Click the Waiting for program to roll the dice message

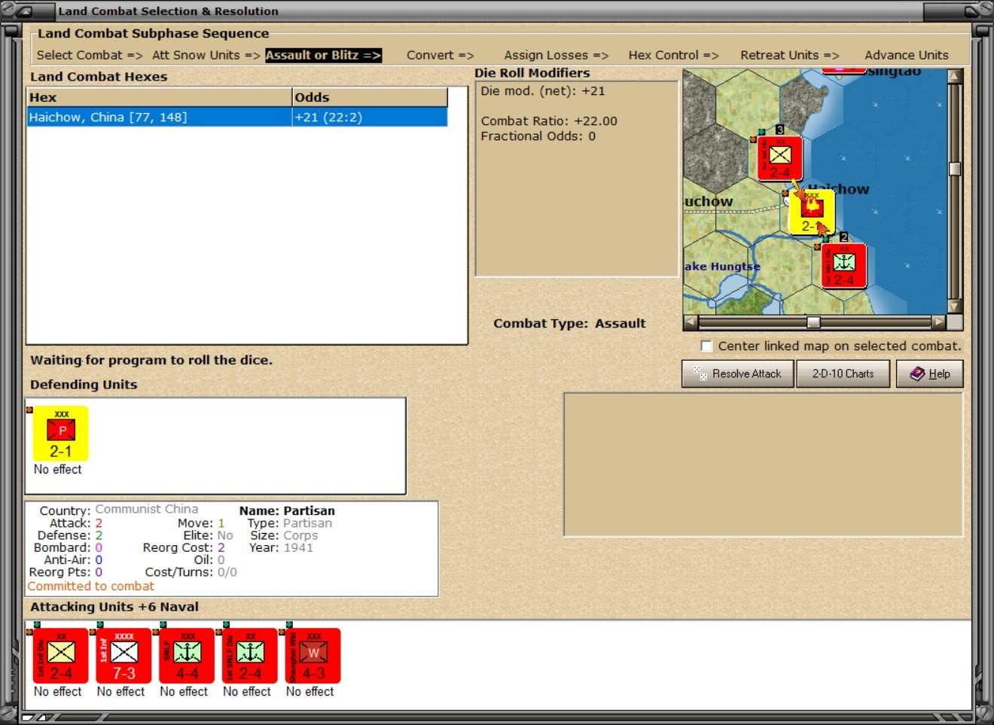151,361
